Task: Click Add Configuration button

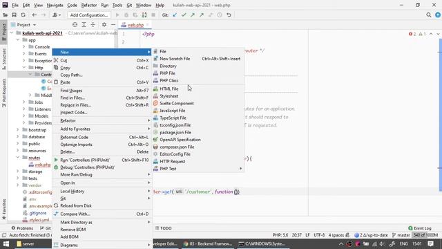Action: click(x=89, y=15)
